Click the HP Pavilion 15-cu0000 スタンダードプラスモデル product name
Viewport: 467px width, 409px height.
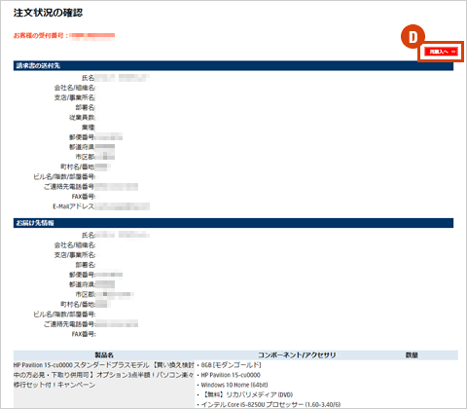pyautogui.click(x=104, y=375)
